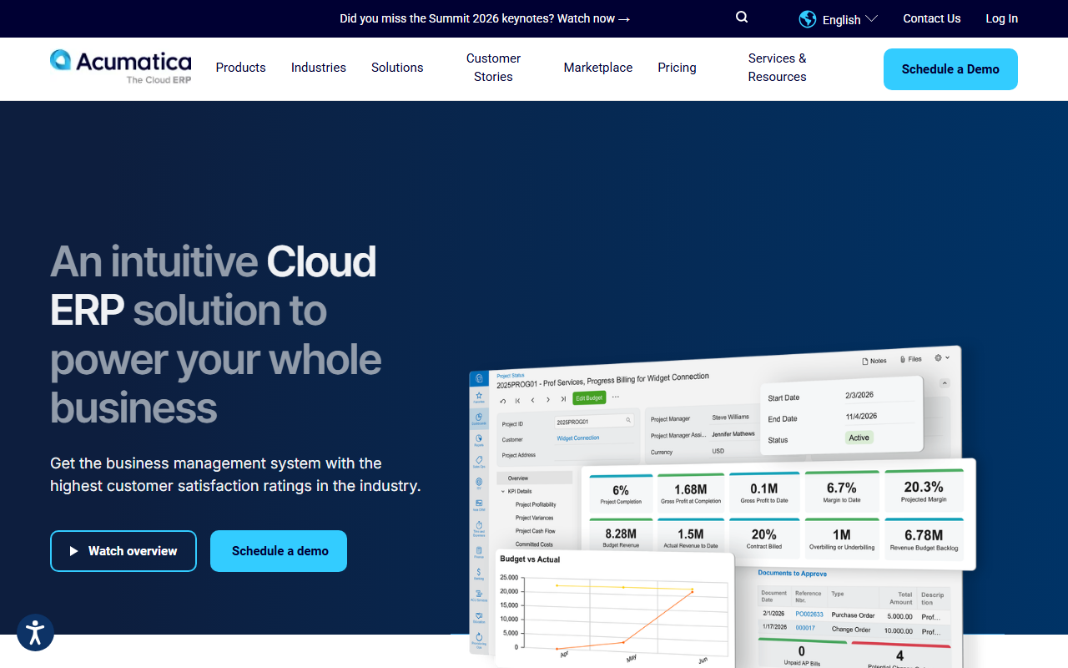Go to last record arrow
Image resolution: width=1068 pixels, height=668 pixels.
pyautogui.click(x=563, y=398)
